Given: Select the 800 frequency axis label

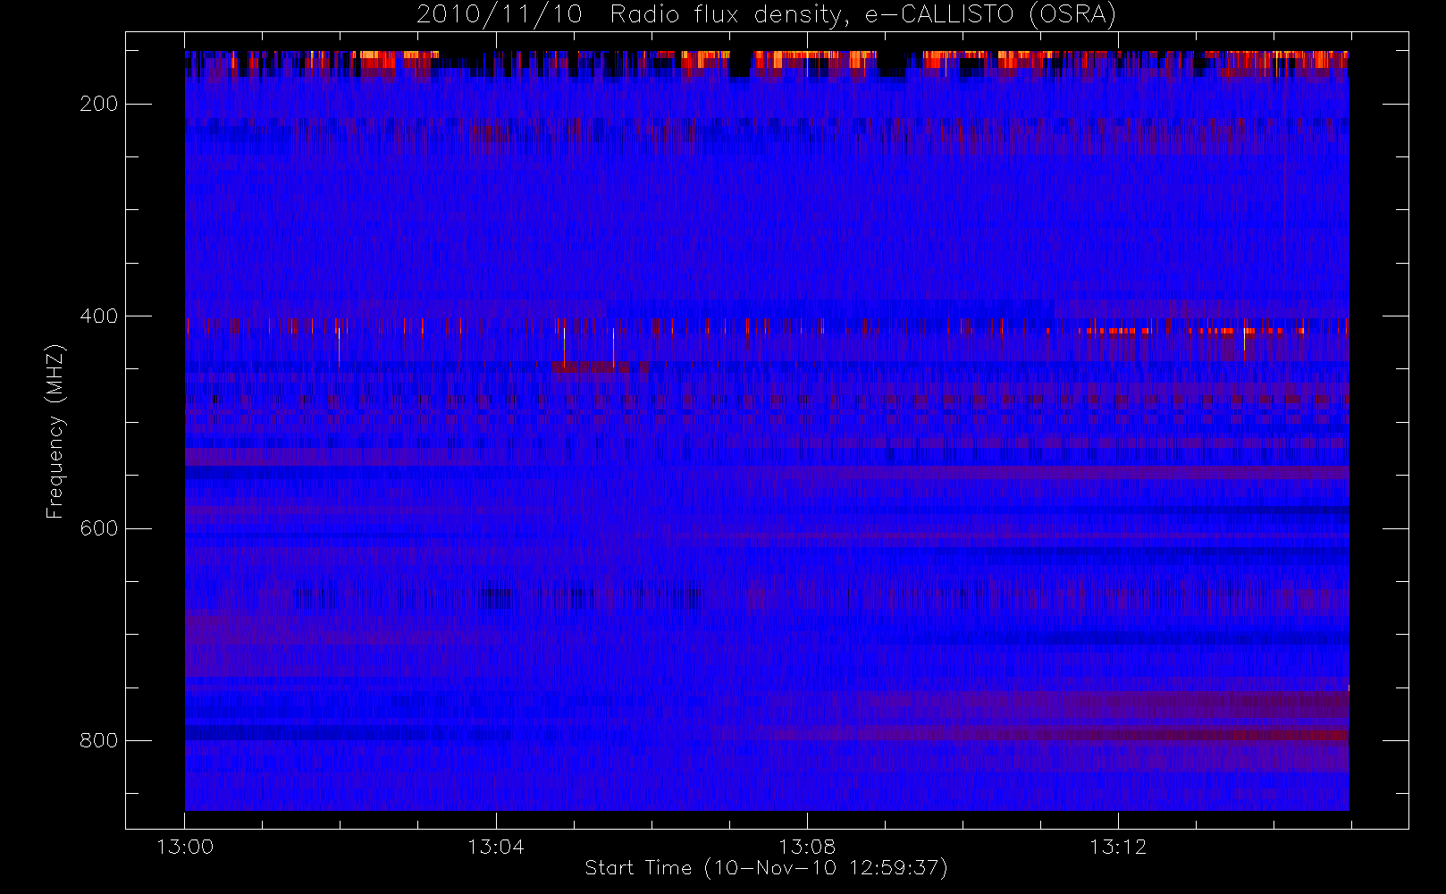Looking at the screenshot, I should point(98,740).
